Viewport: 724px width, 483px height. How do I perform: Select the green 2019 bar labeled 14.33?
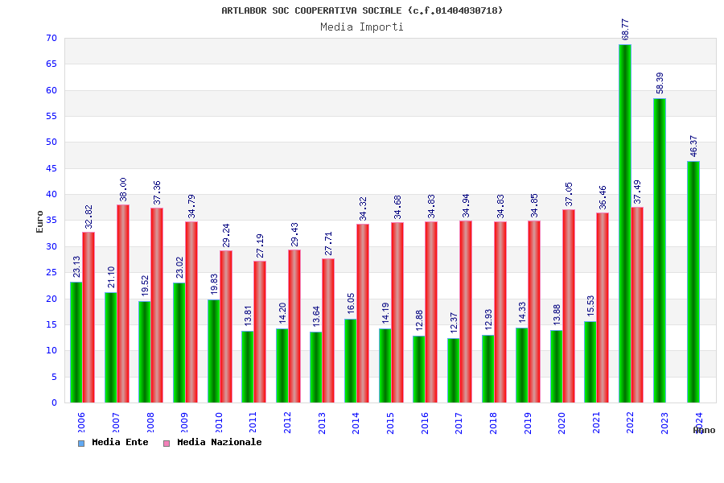click(522, 365)
